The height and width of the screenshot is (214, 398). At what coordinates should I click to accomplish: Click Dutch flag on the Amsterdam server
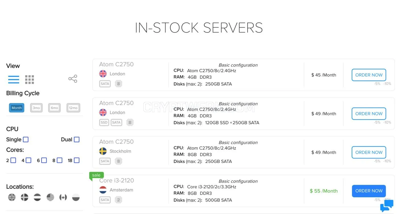point(103,190)
